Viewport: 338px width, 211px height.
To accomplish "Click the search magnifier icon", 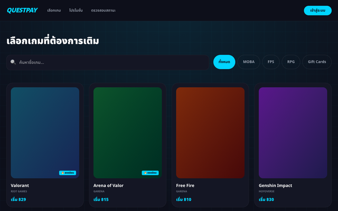I will [x=13, y=62].
